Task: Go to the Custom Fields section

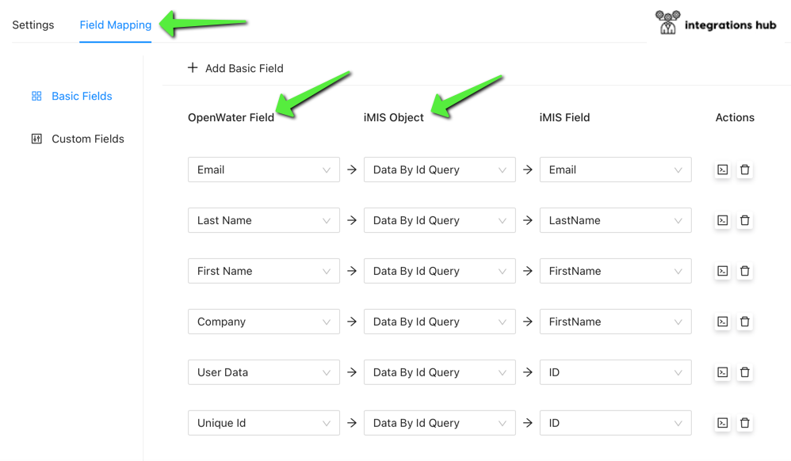Action: (87, 139)
